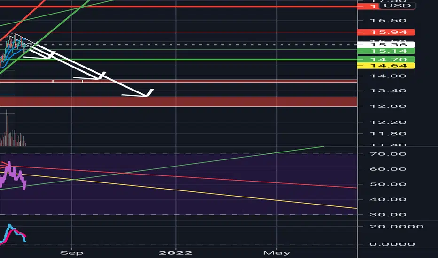Click the 11.80 price axis value

pos(388,134)
